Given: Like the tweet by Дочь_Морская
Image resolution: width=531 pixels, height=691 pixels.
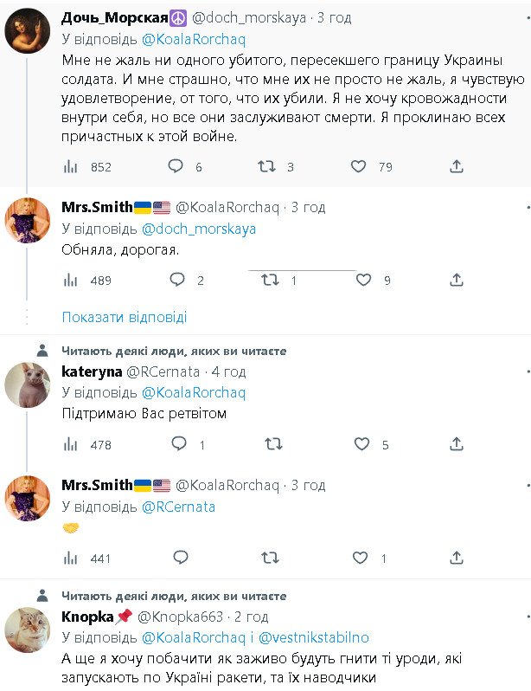Looking at the screenshot, I should pyautogui.click(x=361, y=166).
